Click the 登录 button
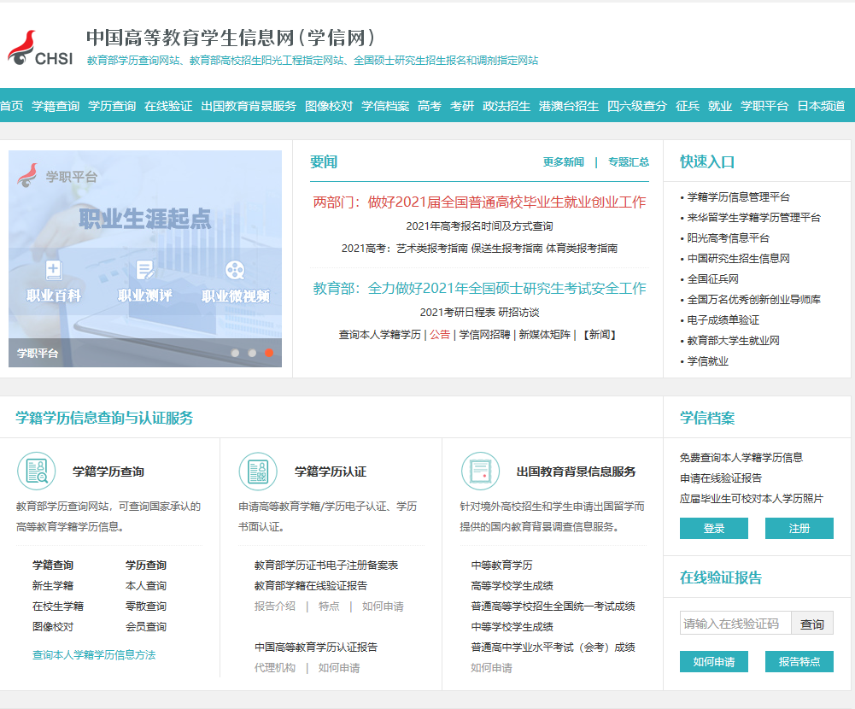The width and height of the screenshot is (855, 709). click(714, 528)
